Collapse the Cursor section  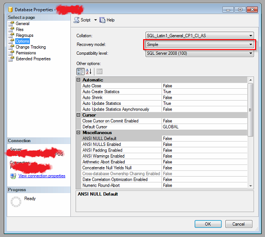tap(78, 115)
